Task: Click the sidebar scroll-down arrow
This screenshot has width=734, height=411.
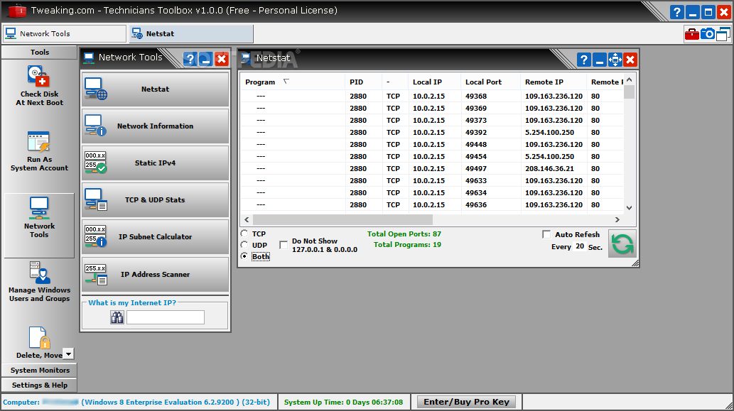Action: [68, 354]
